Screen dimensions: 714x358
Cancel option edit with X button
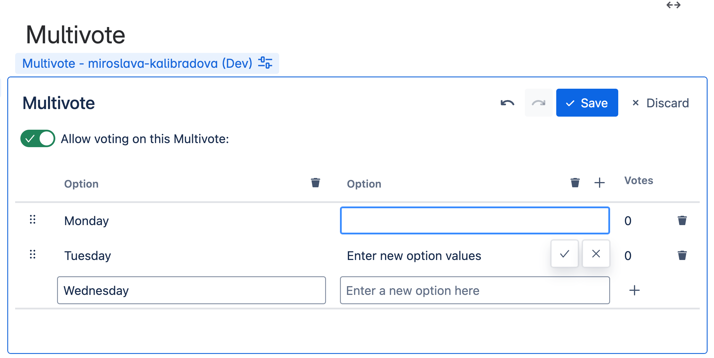click(x=596, y=254)
